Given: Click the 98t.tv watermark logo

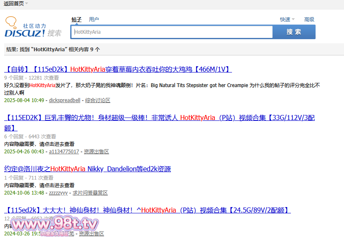Looking at the screenshot, I should (x=54, y=225).
